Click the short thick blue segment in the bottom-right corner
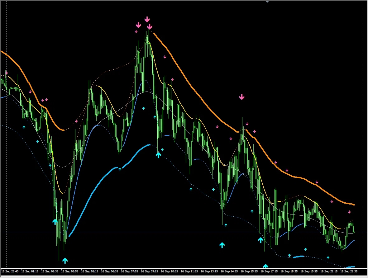 tap(351, 267)
